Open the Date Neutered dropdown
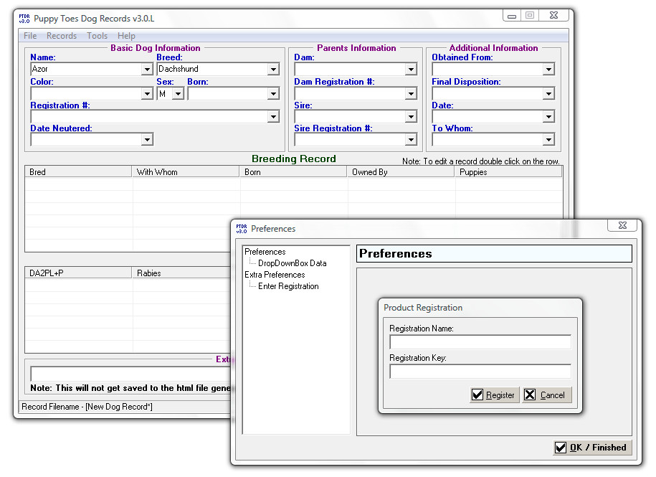Image resolution: width=656 pixels, height=477 pixels. click(x=147, y=139)
